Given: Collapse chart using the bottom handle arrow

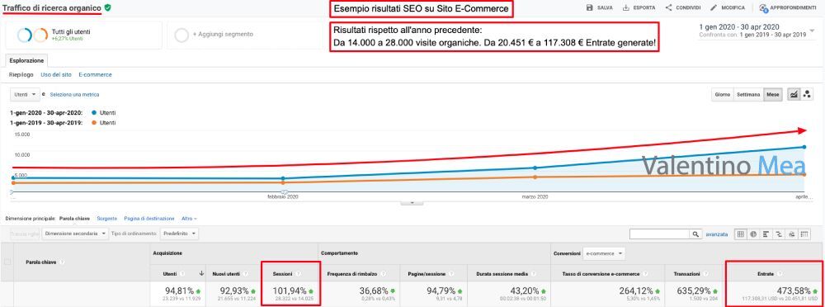Looking at the screenshot, I should pos(412,202).
